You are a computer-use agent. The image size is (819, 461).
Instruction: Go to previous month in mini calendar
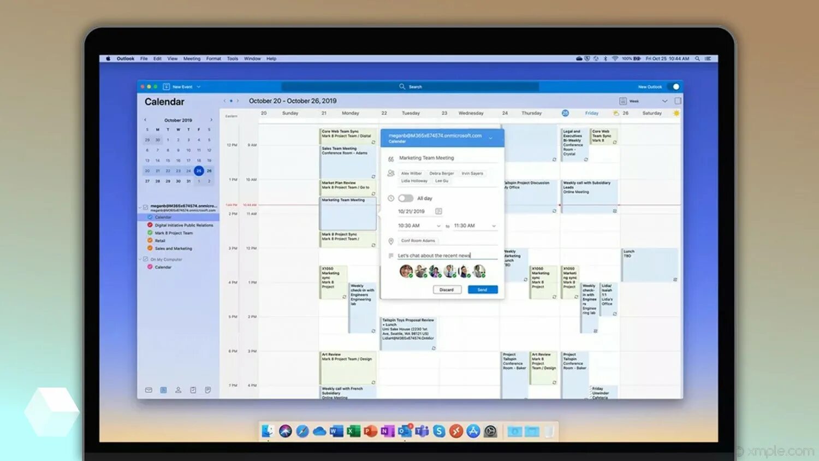pos(145,120)
